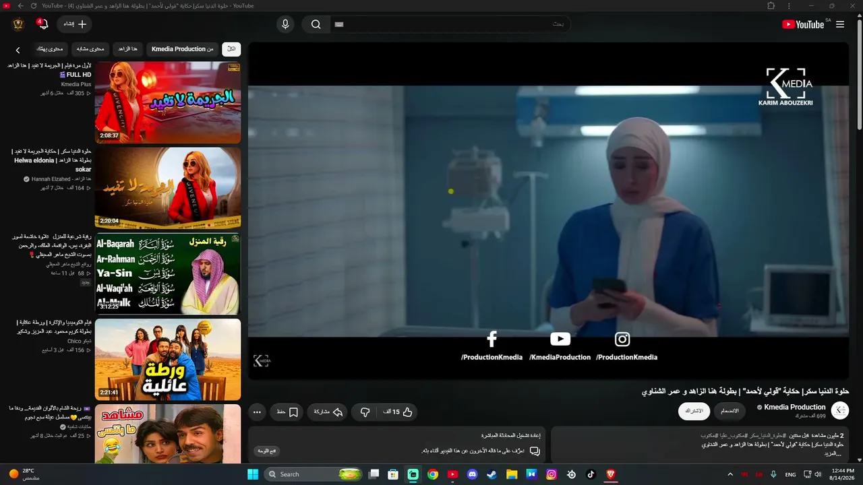Open the browser extensions puzzle icon

[x=771, y=6]
